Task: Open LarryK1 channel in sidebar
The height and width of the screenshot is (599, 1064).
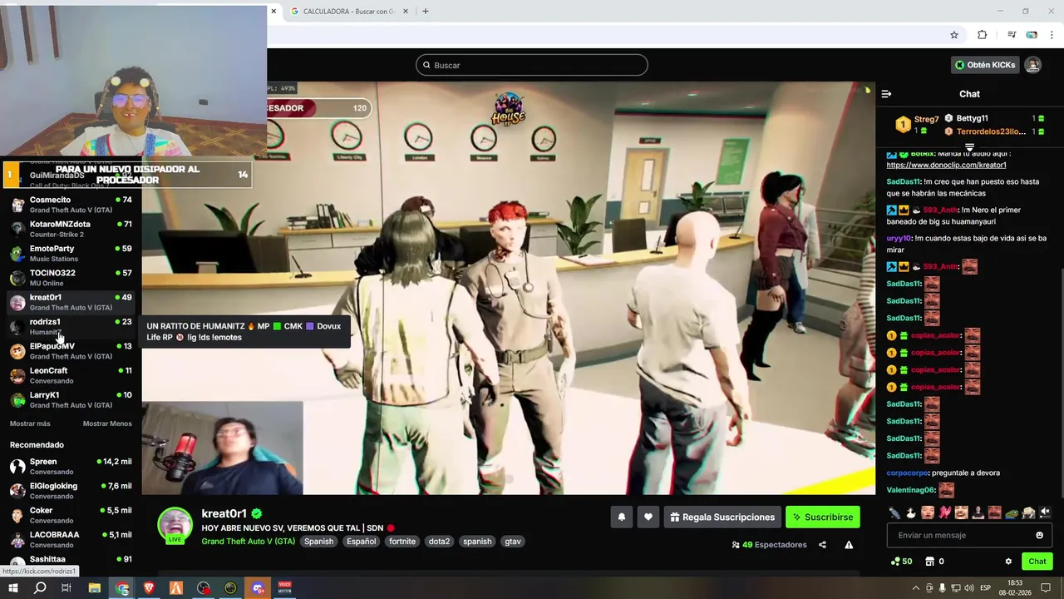Action: 71,399
